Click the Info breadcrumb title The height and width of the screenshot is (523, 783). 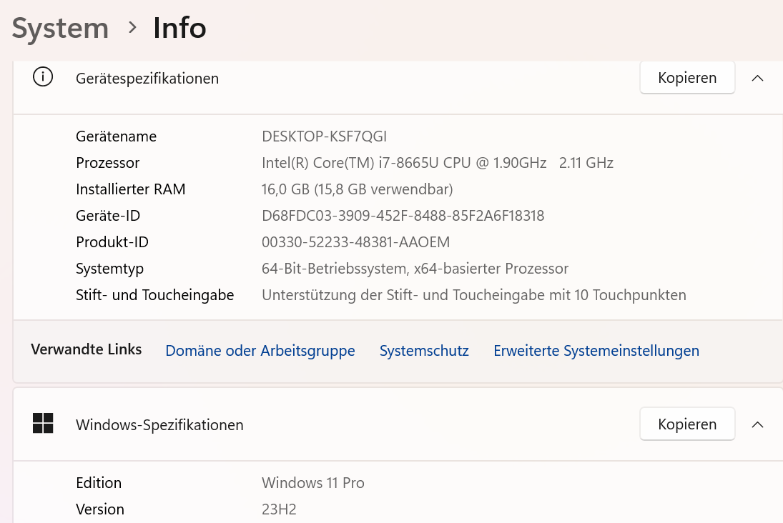179,28
